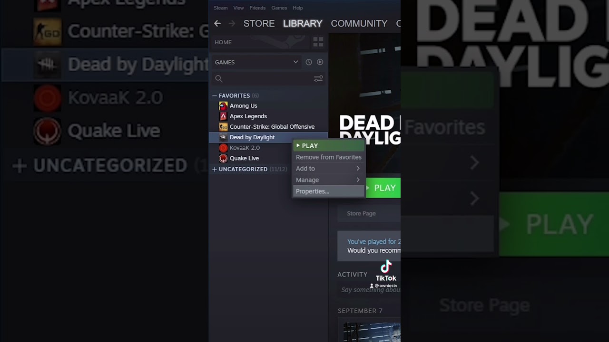
Task: Go back with the back arrow
Action: (217, 23)
